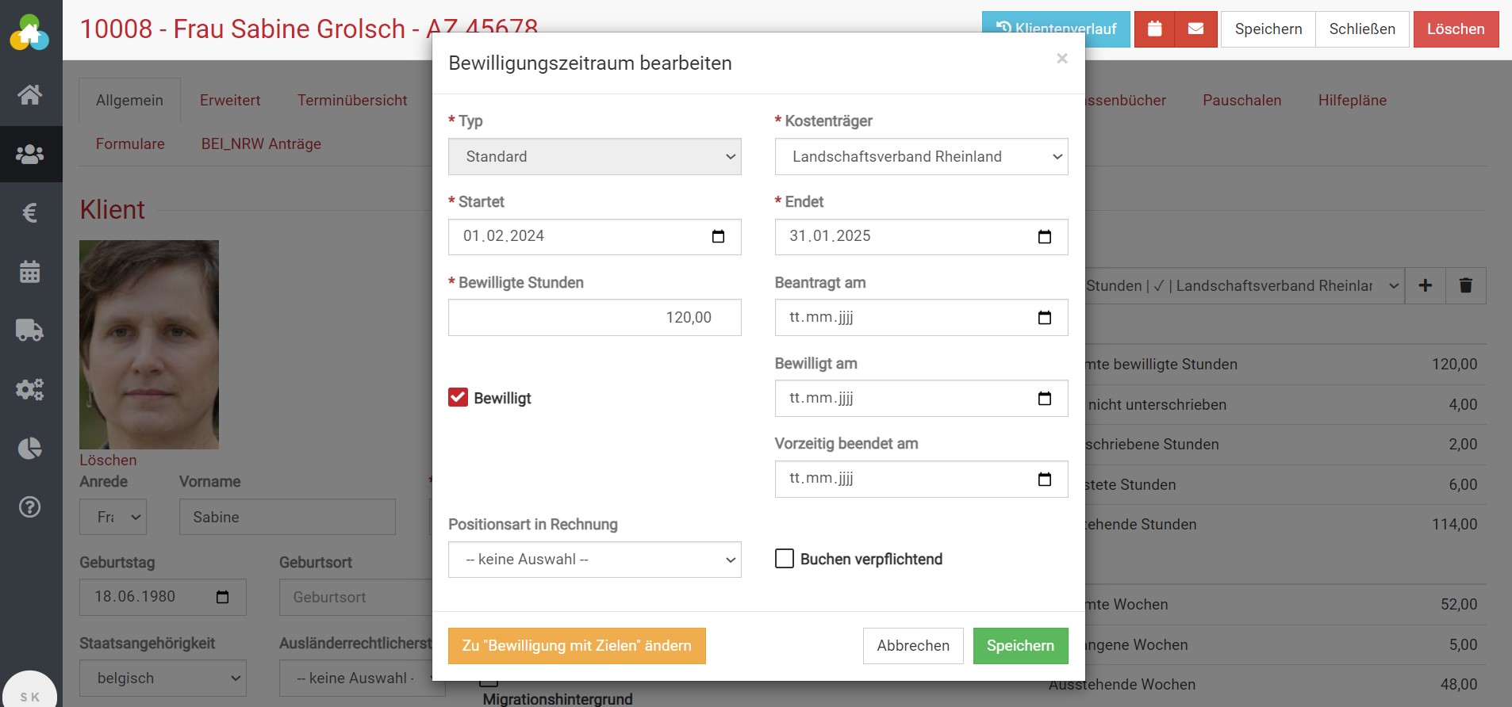Image resolution: width=1512 pixels, height=707 pixels.
Task: Open the calendar icon in left sidebar
Action: coord(30,272)
